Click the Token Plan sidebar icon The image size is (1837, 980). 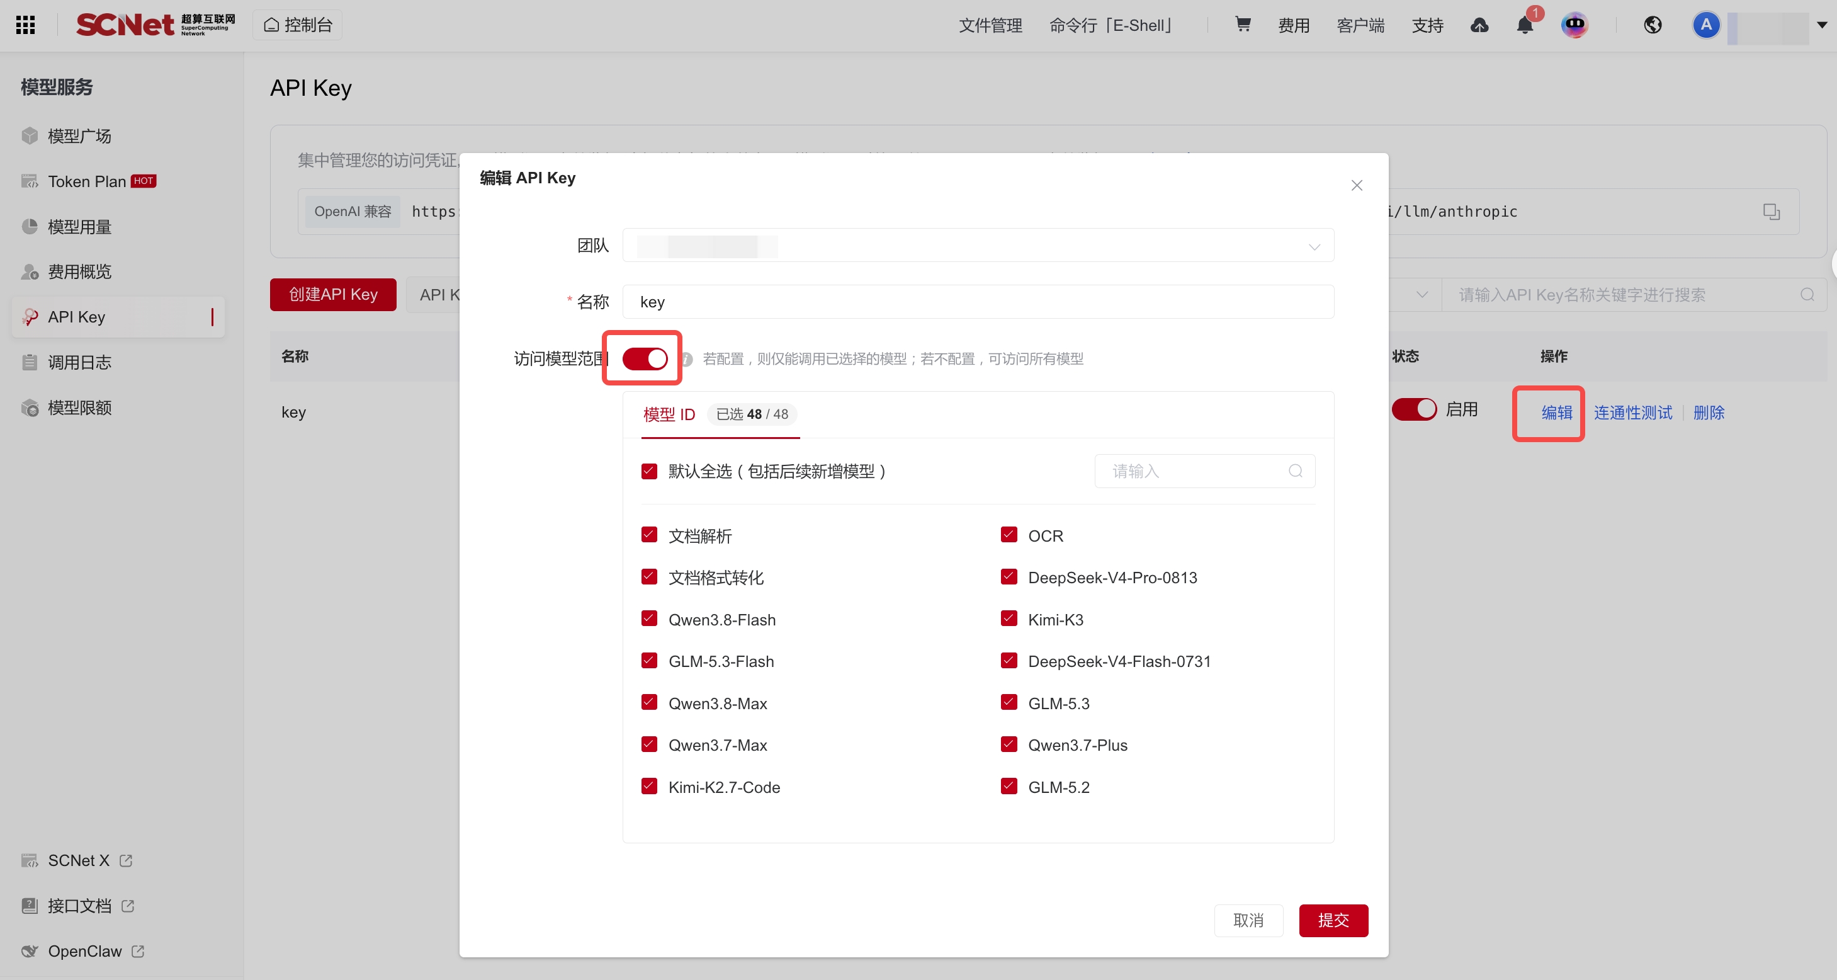coord(29,181)
